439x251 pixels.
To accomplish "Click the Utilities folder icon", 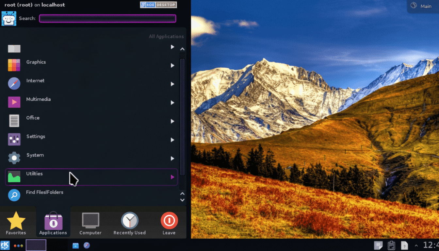I will [14, 176].
